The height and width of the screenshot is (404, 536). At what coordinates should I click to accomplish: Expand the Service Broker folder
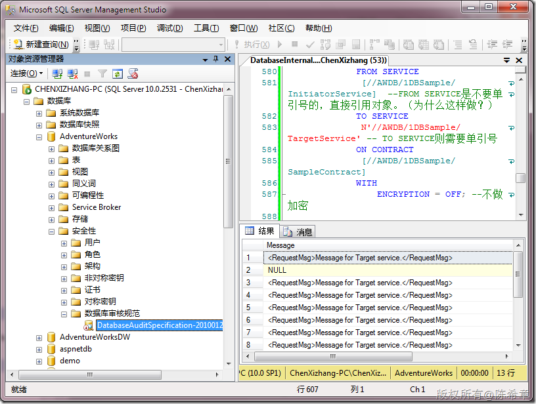tap(51, 208)
